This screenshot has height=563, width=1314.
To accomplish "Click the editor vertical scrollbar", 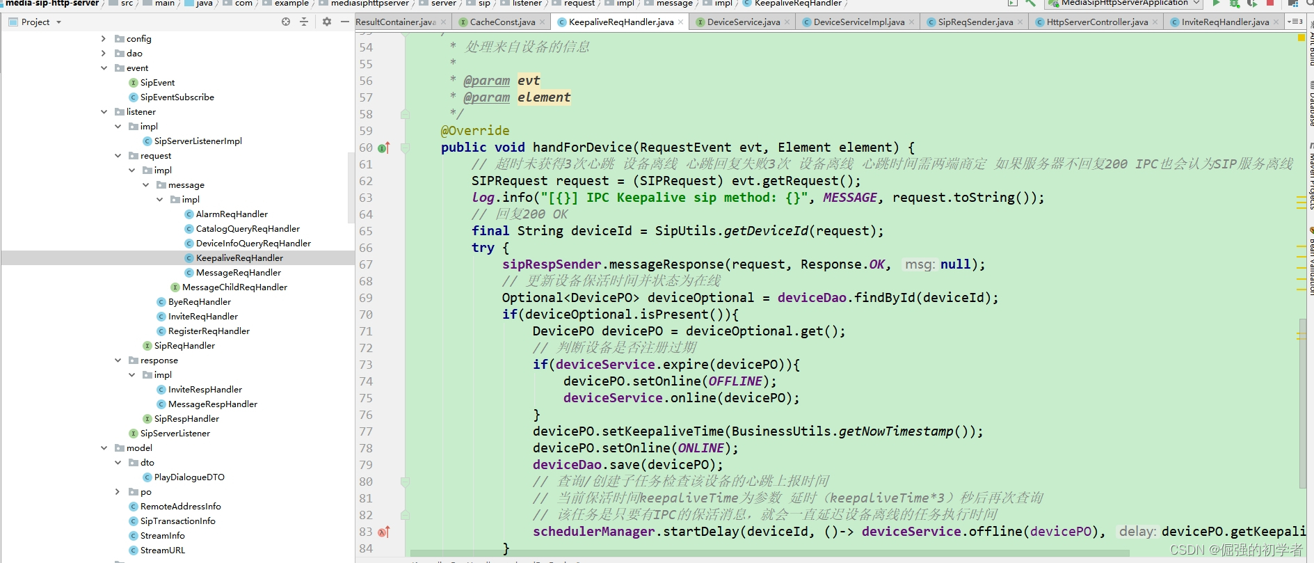I will [1302, 404].
